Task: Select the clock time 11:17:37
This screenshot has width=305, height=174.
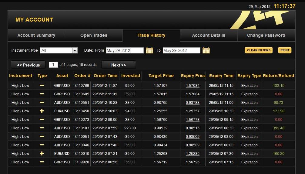Action: [285, 6]
